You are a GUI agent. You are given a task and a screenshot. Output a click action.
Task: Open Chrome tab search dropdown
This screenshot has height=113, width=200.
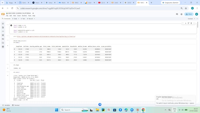pos(2,3)
